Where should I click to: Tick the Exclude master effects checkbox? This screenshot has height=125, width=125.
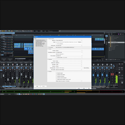pyautogui.click(x=56, y=74)
